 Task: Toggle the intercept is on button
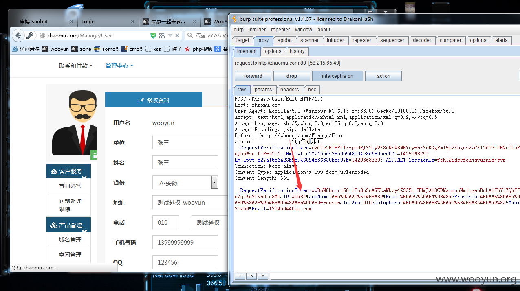click(337, 76)
